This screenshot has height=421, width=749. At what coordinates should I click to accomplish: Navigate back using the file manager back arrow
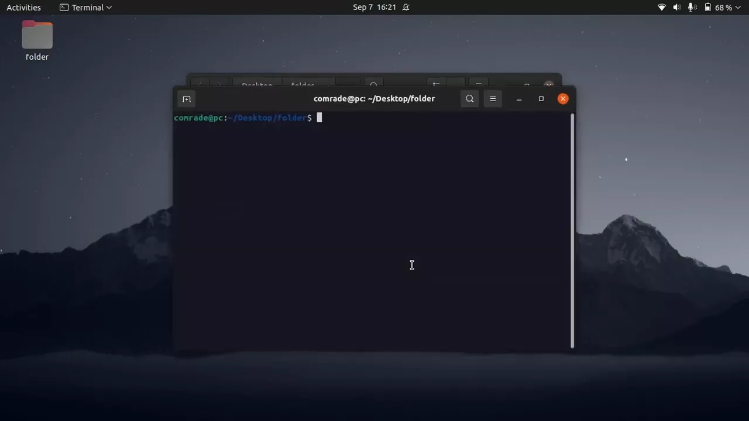200,85
